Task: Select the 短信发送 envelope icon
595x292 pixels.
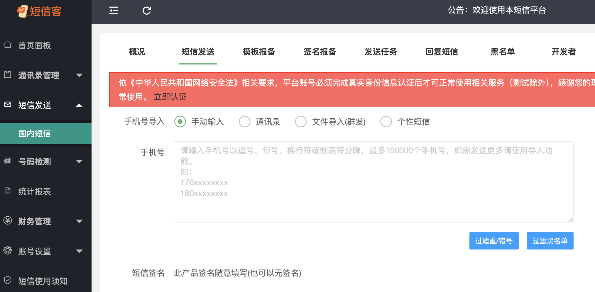Action: [x=7, y=105]
